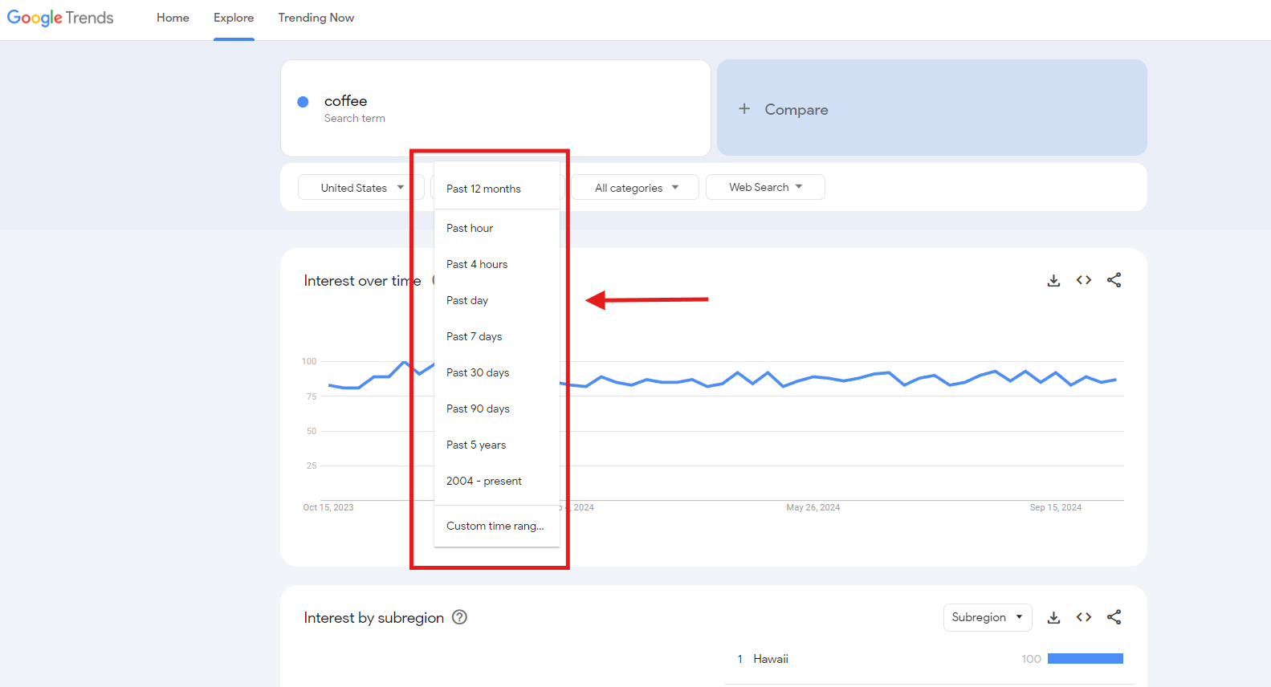This screenshot has width=1271, height=687.
Task: Open the Subregion dropdown
Action: tap(988, 617)
